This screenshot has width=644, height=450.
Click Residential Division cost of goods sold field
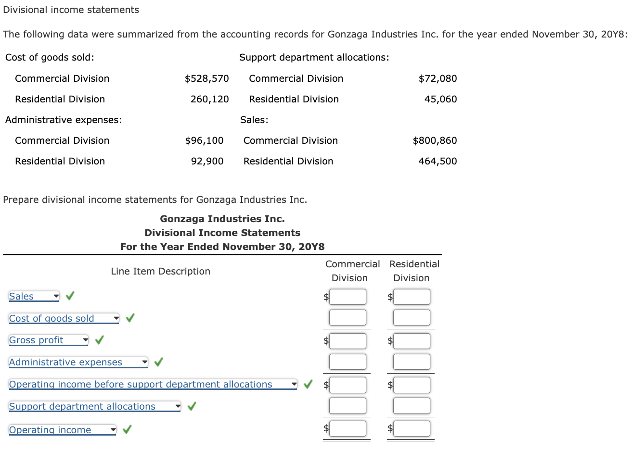pyautogui.click(x=412, y=317)
